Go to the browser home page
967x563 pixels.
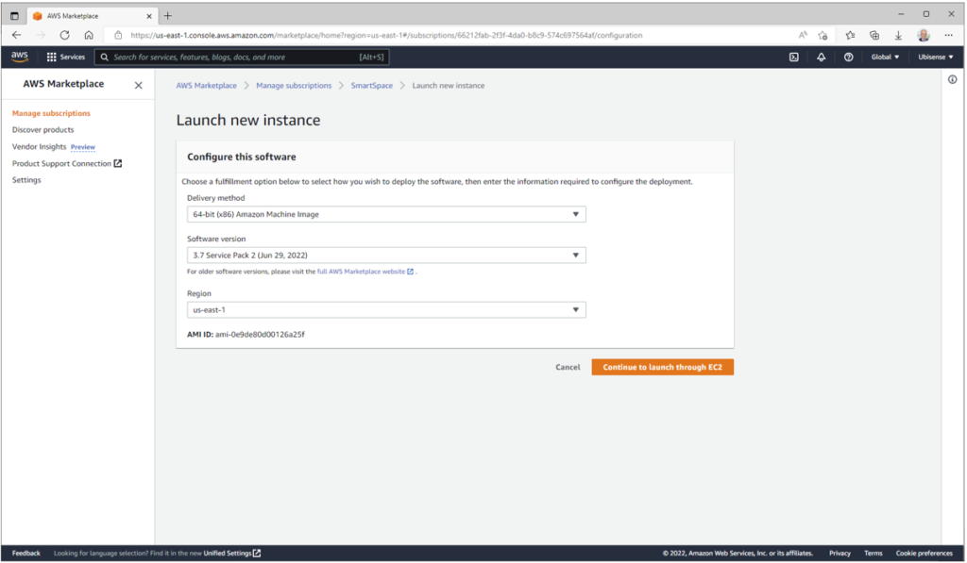point(89,35)
